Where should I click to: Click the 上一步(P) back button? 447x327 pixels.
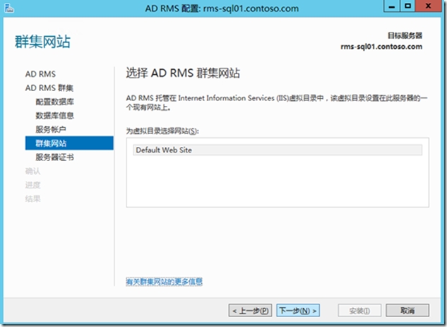click(x=250, y=311)
